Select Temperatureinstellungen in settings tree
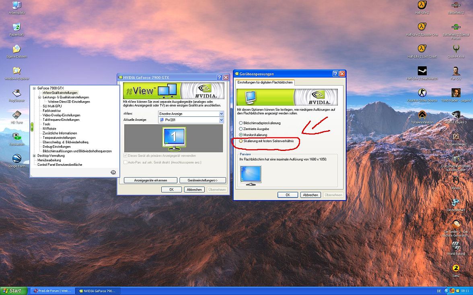473x295 pixels. click(59, 138)
